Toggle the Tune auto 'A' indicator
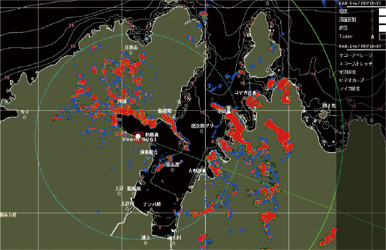This screenshot has width=386, height=250. 372,37
